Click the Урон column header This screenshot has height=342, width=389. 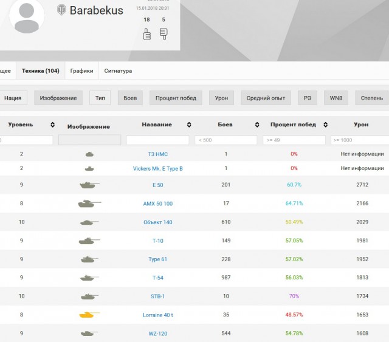coord(361,125)
